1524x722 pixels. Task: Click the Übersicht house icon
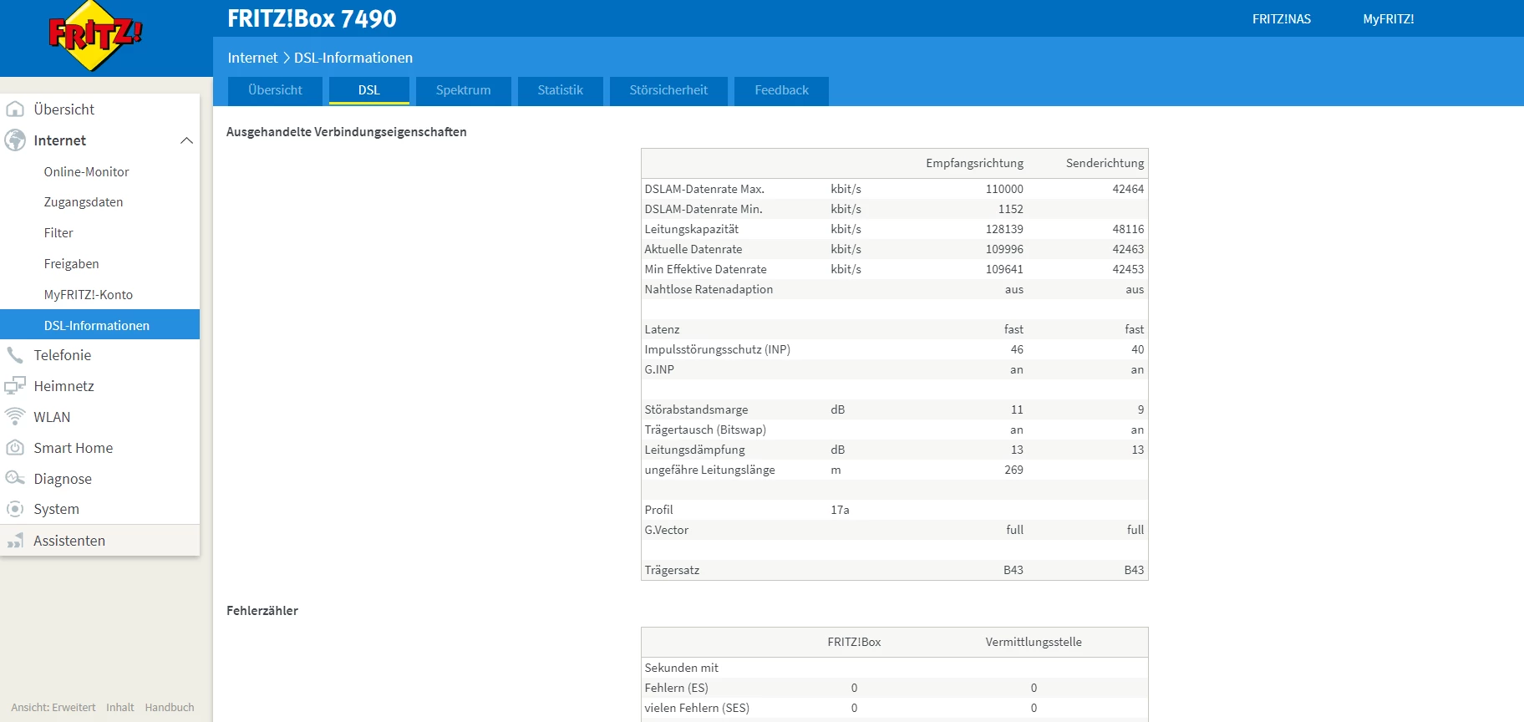pyautogui.click(x=15, y=109)
